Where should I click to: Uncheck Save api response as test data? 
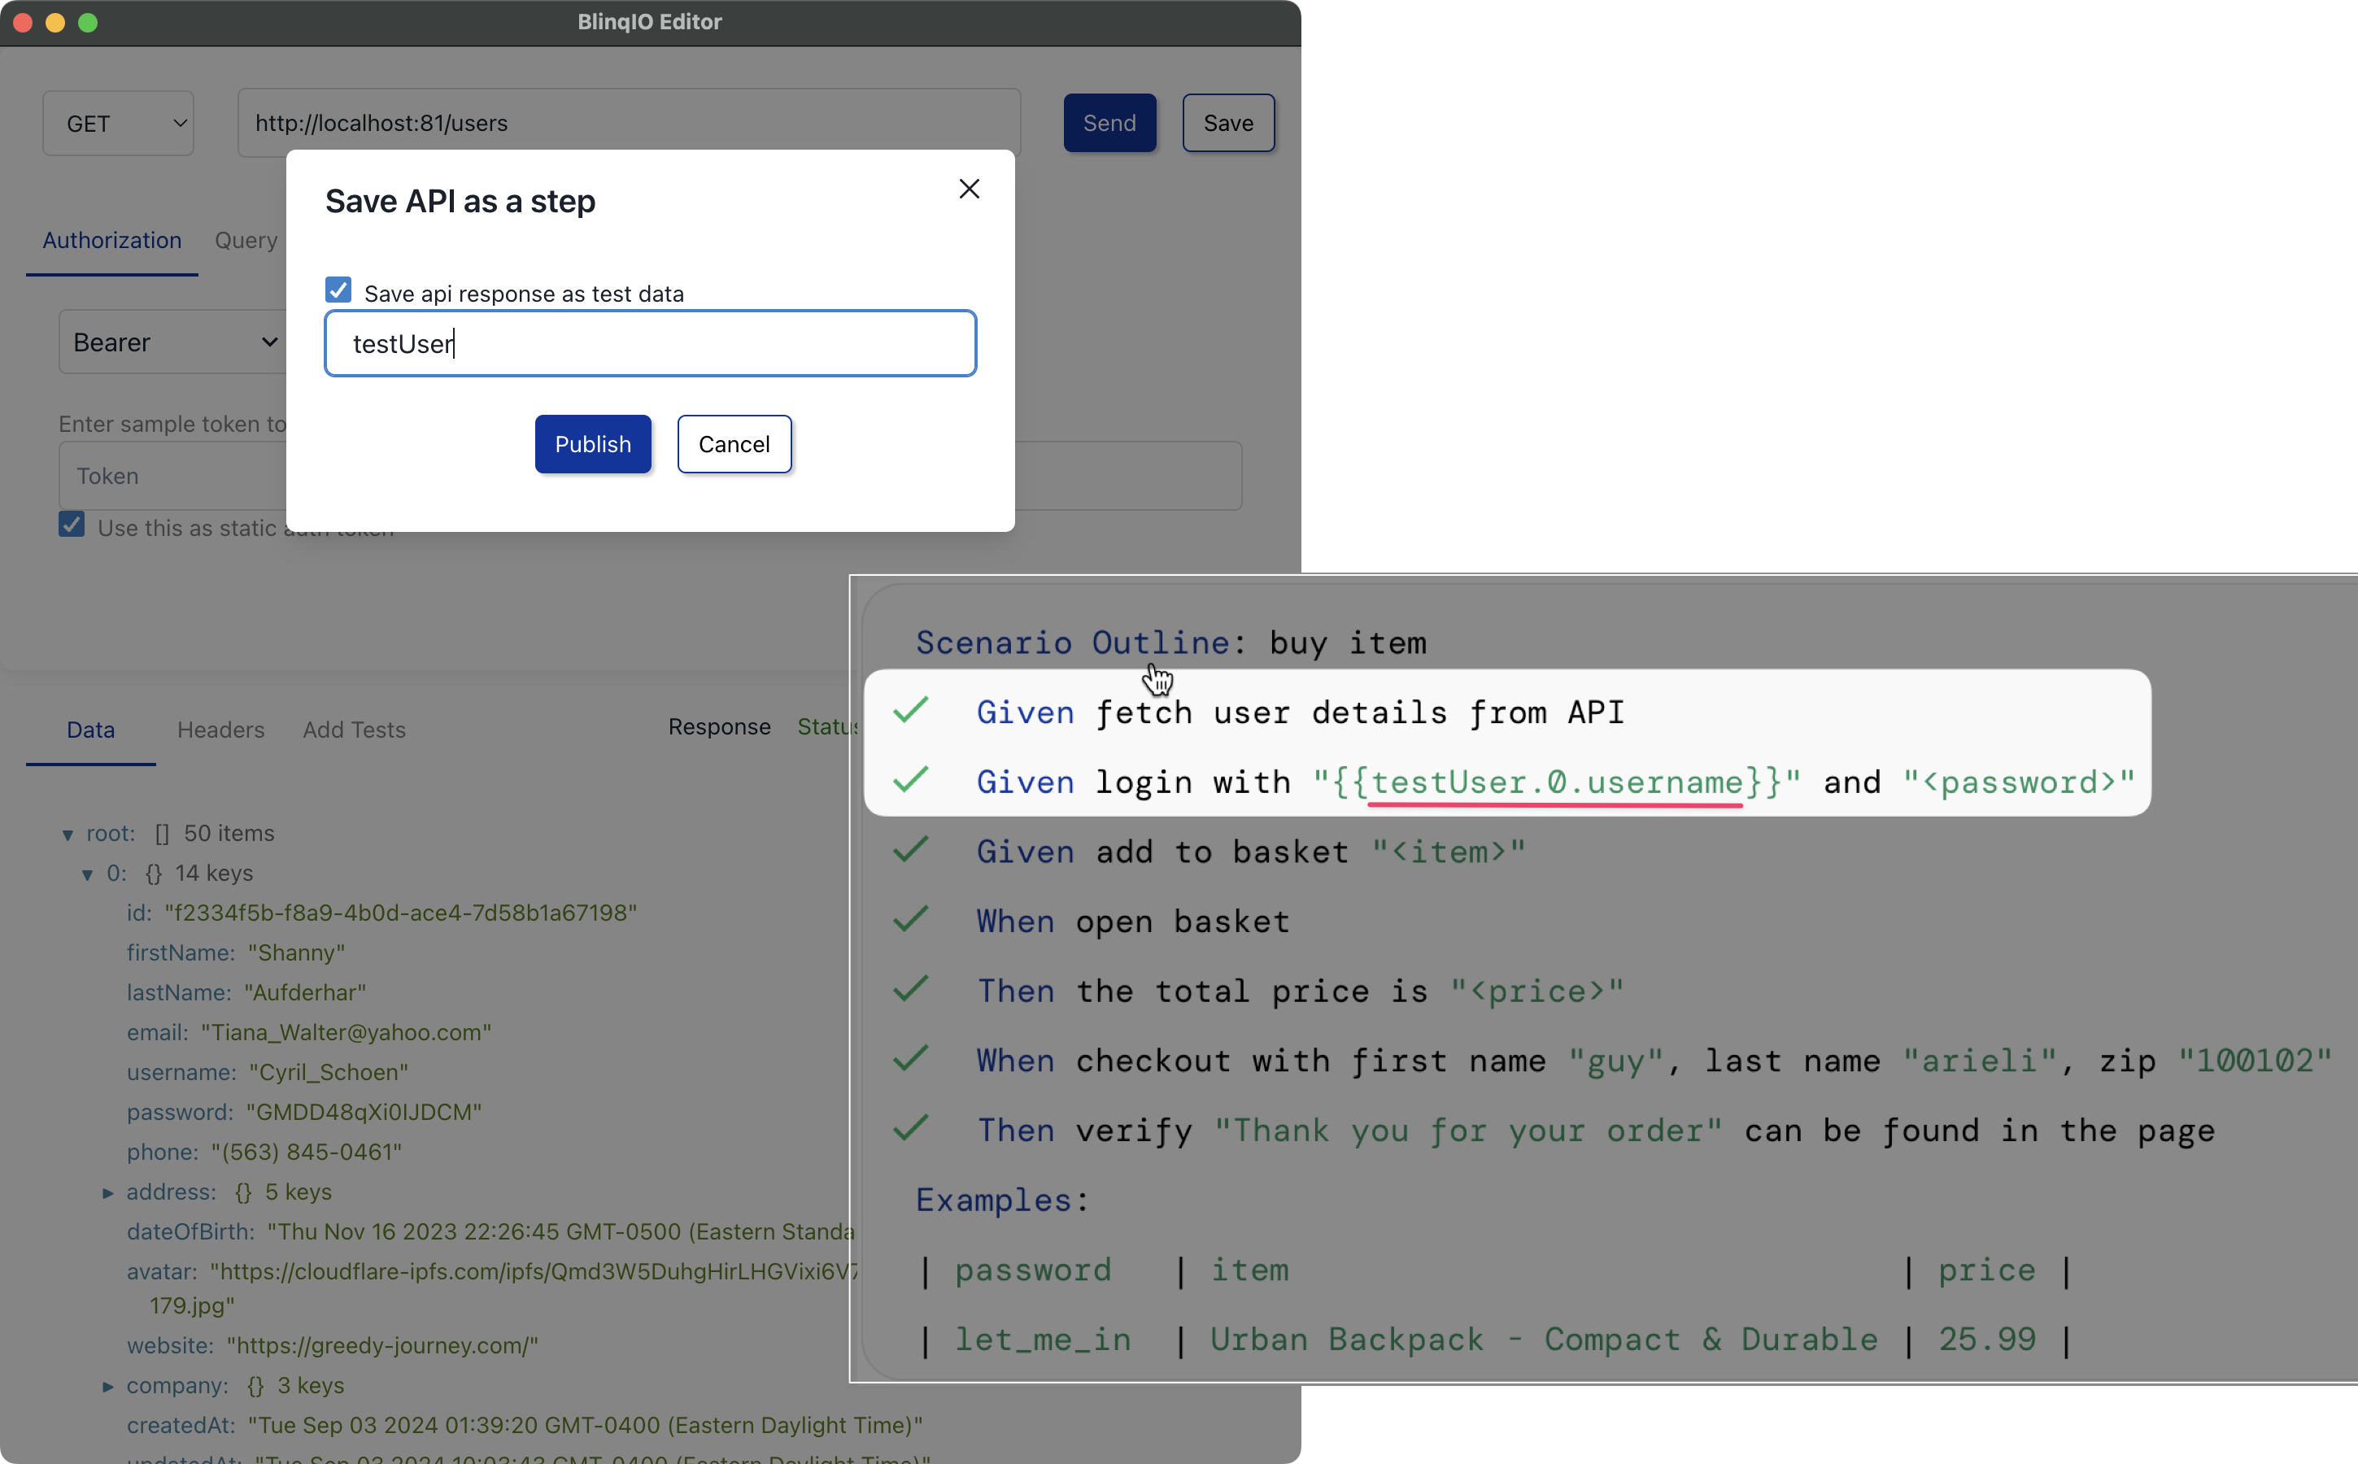(x=338, y=290)
